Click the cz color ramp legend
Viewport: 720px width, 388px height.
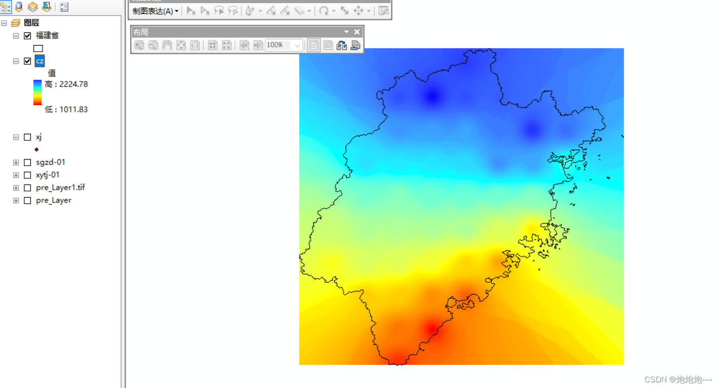click(37, 92)
